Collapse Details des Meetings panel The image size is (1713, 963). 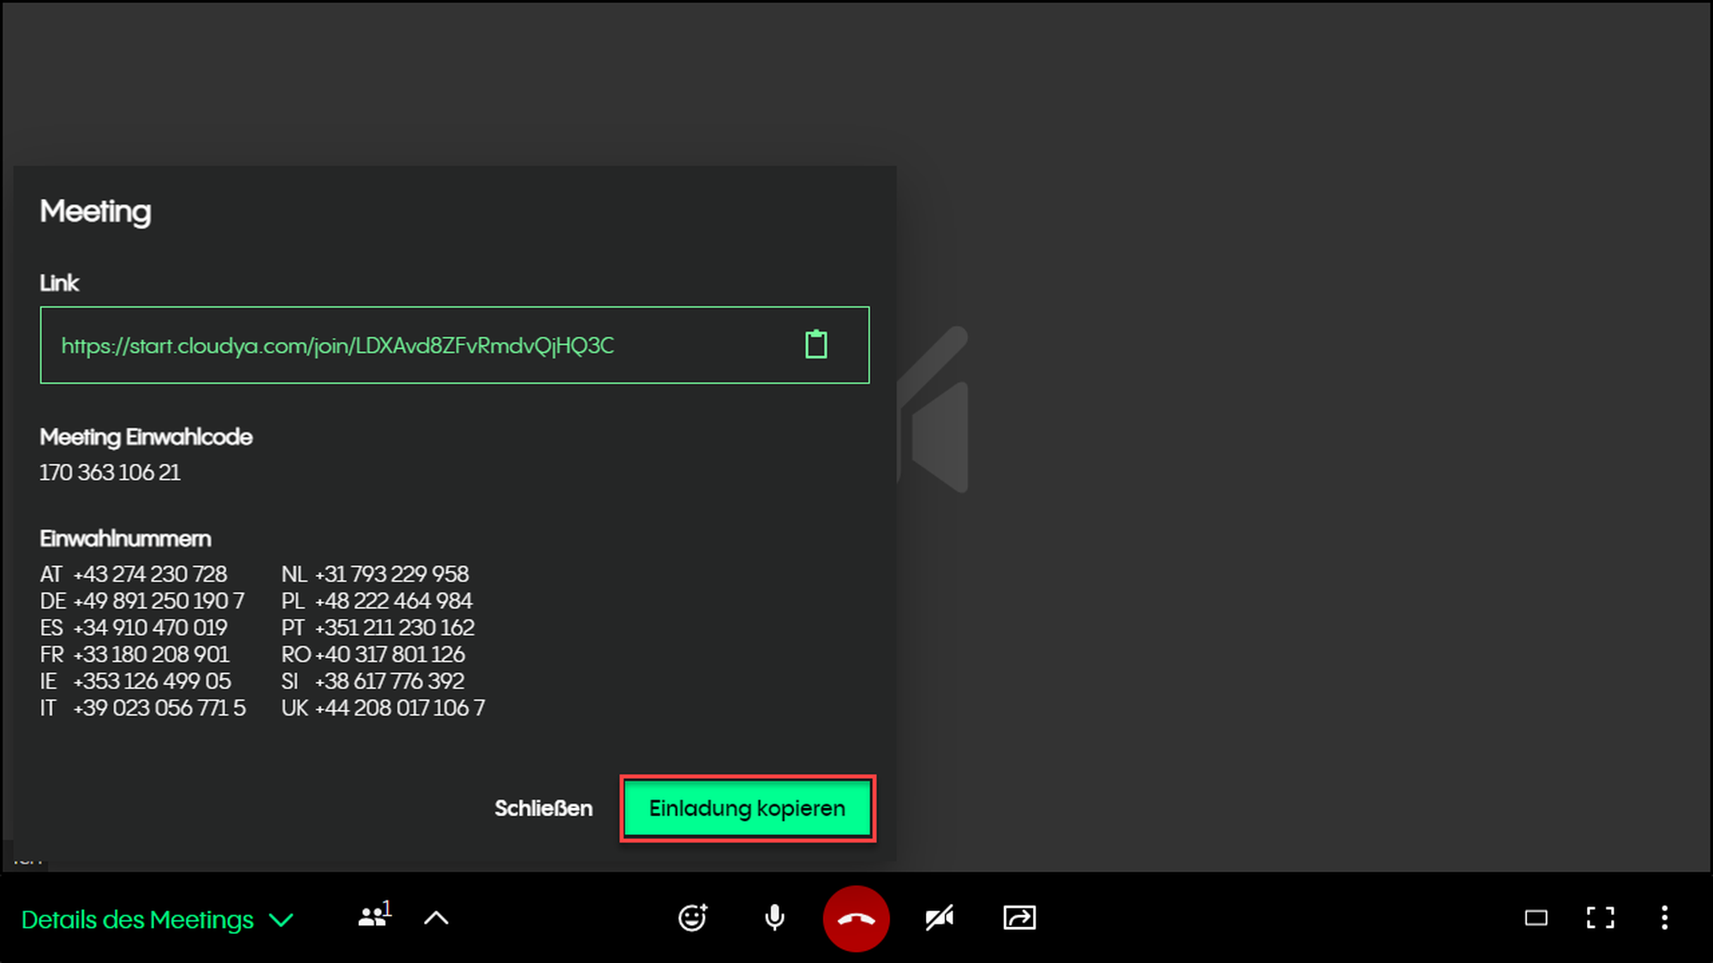282,920
